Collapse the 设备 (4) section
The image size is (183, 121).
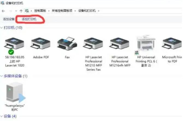click(2, 116)
